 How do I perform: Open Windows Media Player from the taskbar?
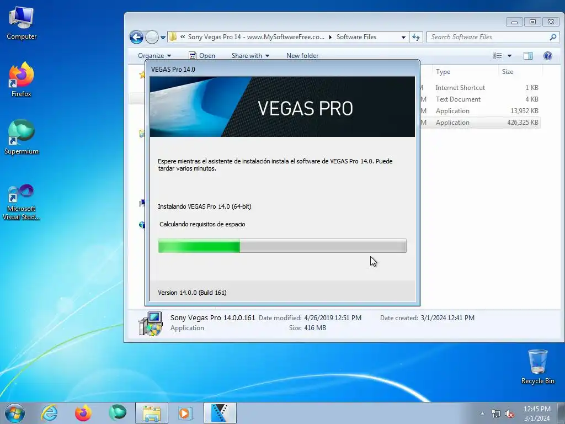click(x=185, y=413)
